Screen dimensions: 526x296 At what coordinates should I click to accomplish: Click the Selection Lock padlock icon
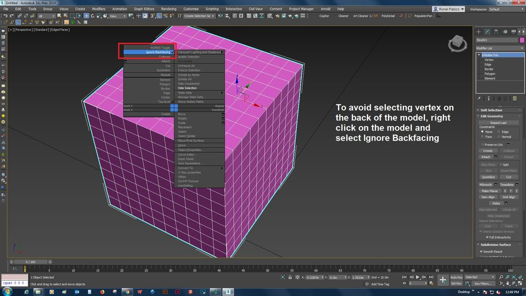[290, 277]
